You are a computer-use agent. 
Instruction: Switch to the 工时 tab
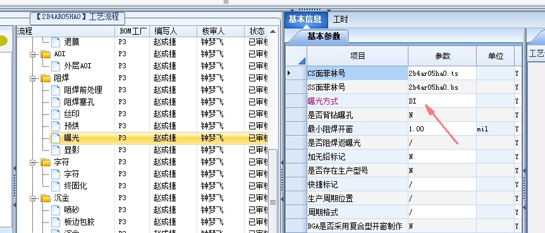coord(340,20)
